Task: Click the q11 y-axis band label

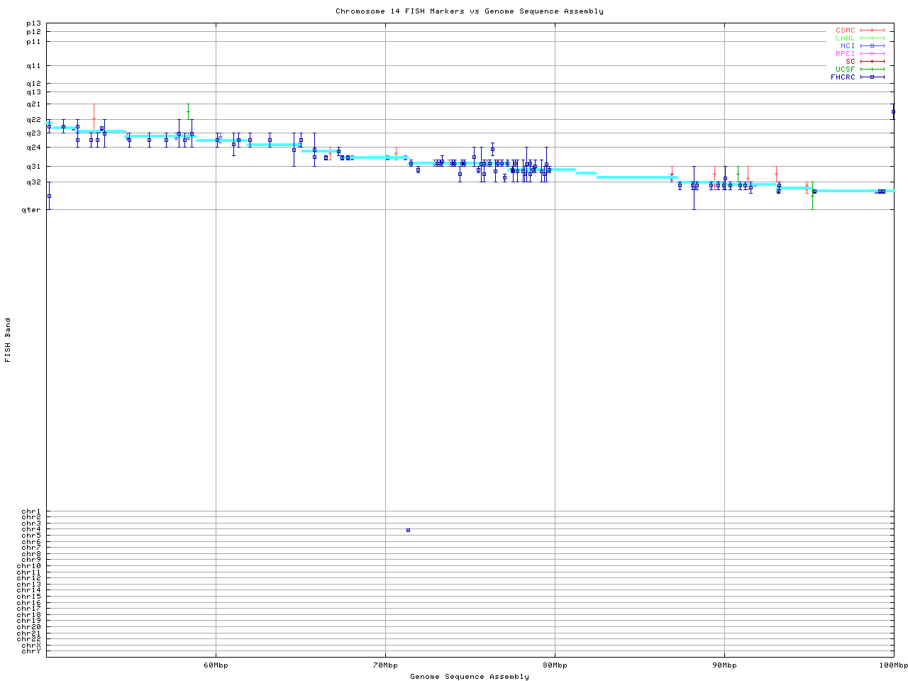Action: click(x=33, y=66)
